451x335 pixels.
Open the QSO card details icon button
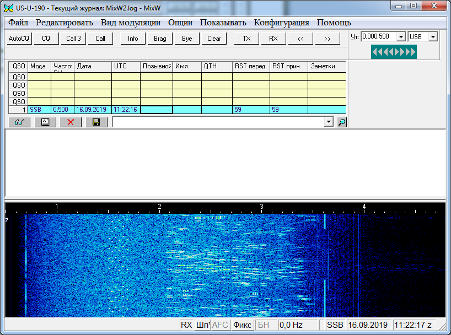[45, 122]
